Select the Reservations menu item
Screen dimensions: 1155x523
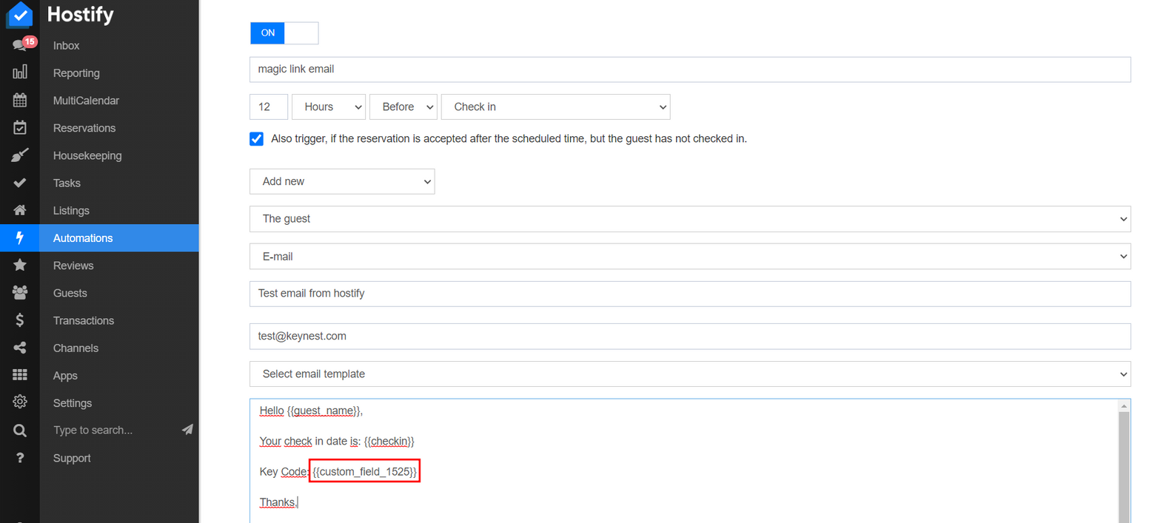[84, 127]
